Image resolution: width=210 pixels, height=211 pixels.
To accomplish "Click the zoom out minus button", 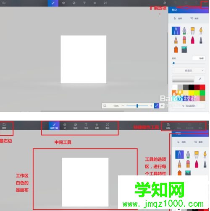I will (123, 106).
